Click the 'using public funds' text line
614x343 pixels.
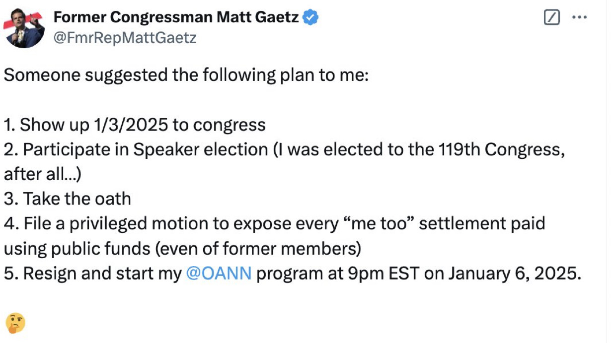tap(182, 249)
